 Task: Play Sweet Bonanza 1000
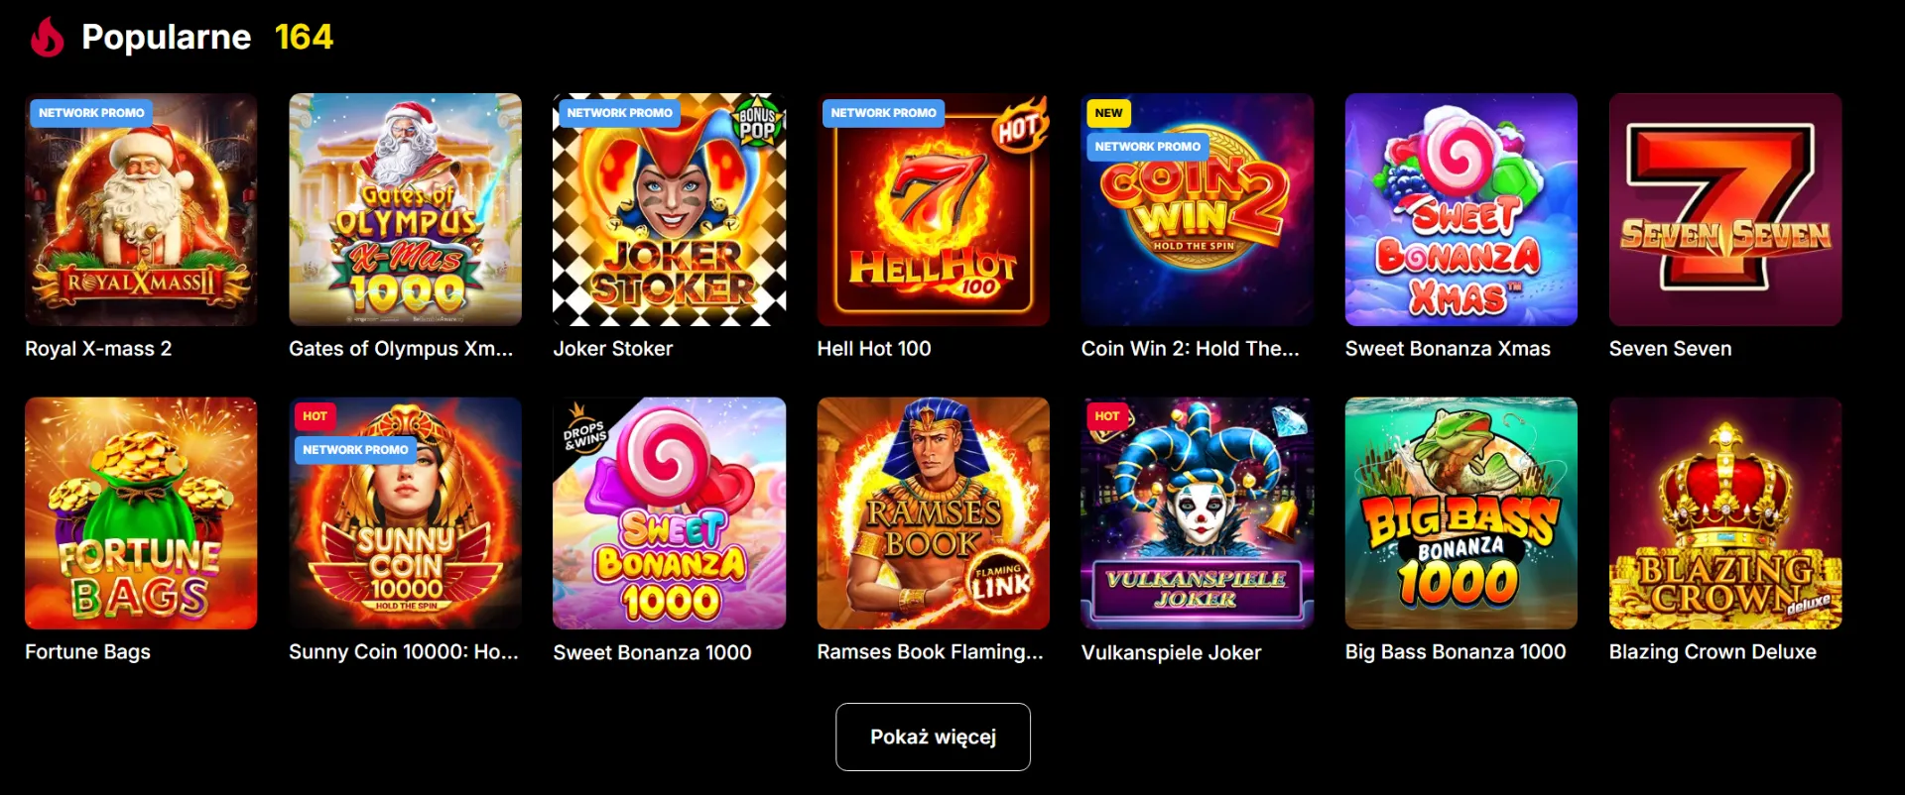click(x=669, y=513)
